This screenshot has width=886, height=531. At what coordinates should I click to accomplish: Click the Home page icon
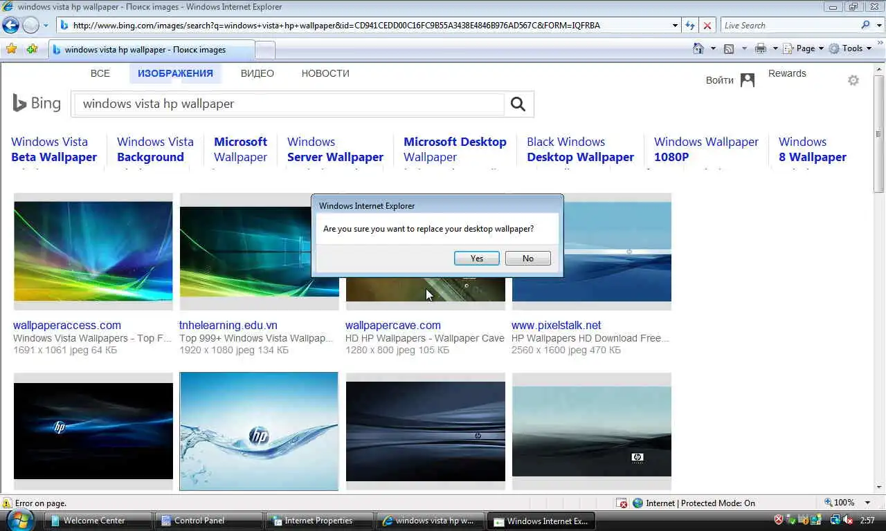[x=699, y=48]
